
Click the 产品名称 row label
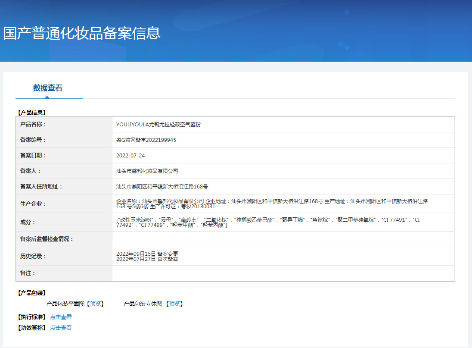coord(33,125)
